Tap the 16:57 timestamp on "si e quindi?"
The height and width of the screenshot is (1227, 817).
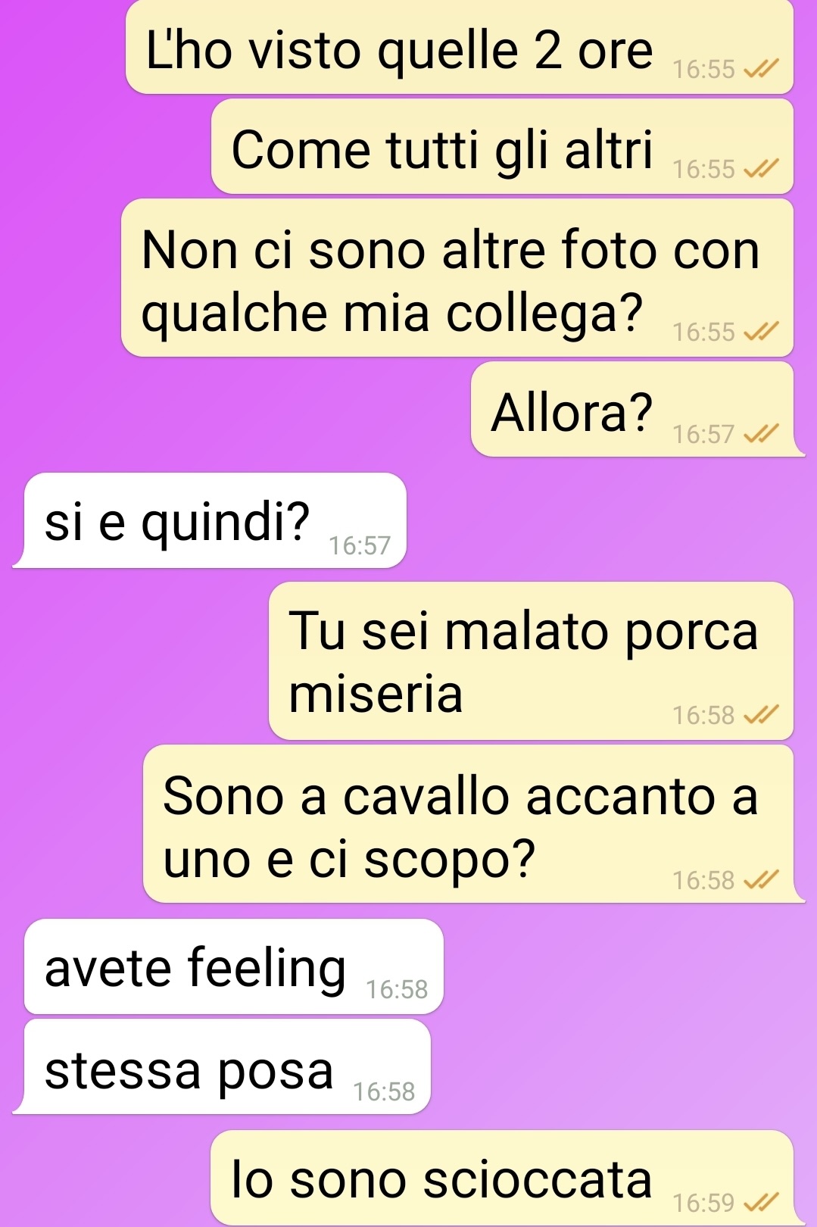tap(360, 545)
